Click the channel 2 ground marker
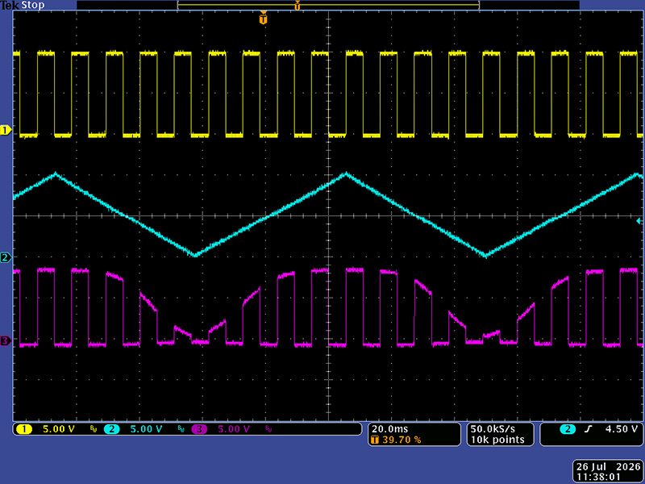 [x=6, y=258]
